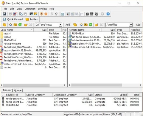Viewport: 143px width, 116px height.
Task: Click the blue Help question mark icon
Action: click(108, 14)
